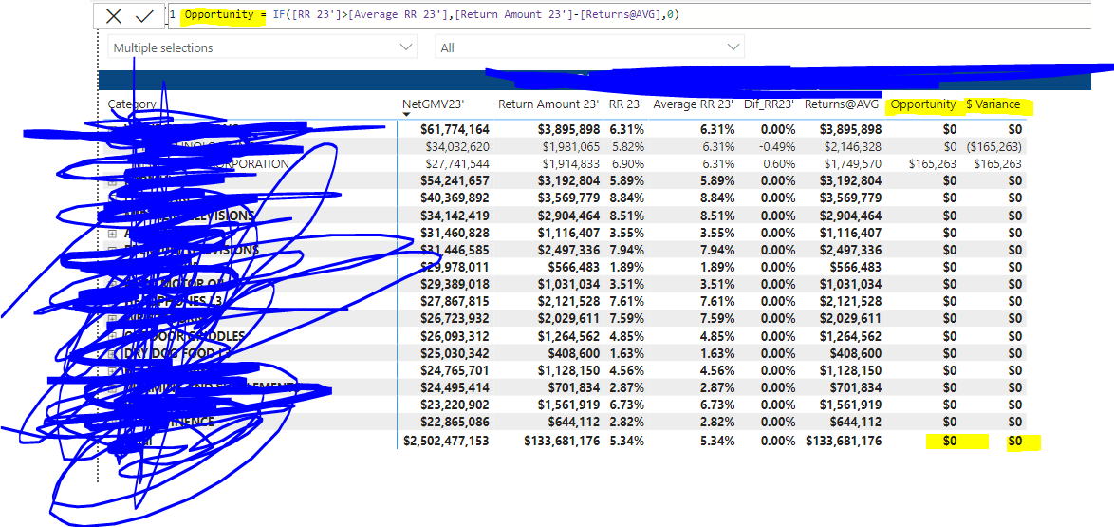
Task: Select the Dif_RR23' value 0.60%
Action: click(779, 163)
